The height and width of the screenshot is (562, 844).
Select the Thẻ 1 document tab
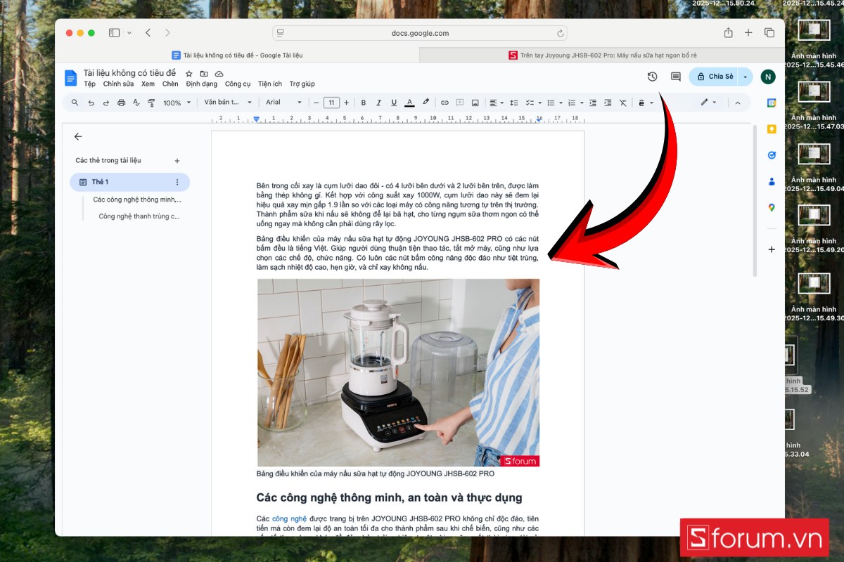(129, 182)
